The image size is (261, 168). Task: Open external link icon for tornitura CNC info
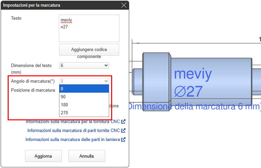click(123, 122)
